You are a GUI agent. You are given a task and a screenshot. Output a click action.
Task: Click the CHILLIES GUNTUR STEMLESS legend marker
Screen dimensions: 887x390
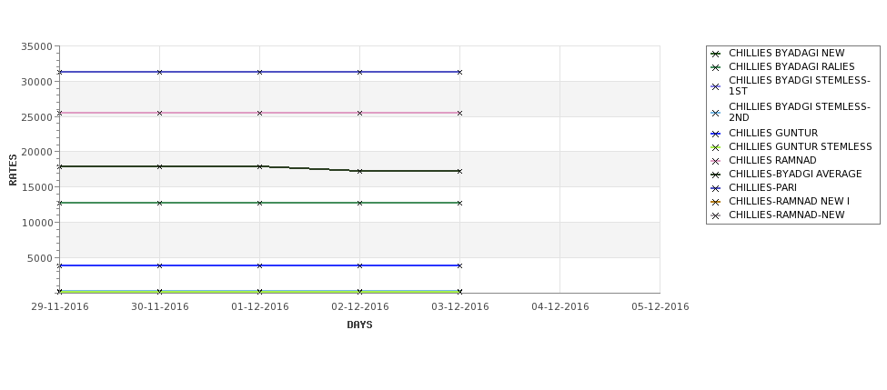coord(716,147)
